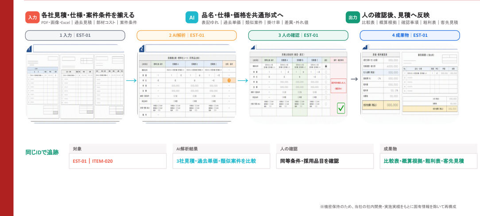Viewport: 480px width, 216px height.
Task: Click the blue AI badge icon
Action: click(192, 17)
